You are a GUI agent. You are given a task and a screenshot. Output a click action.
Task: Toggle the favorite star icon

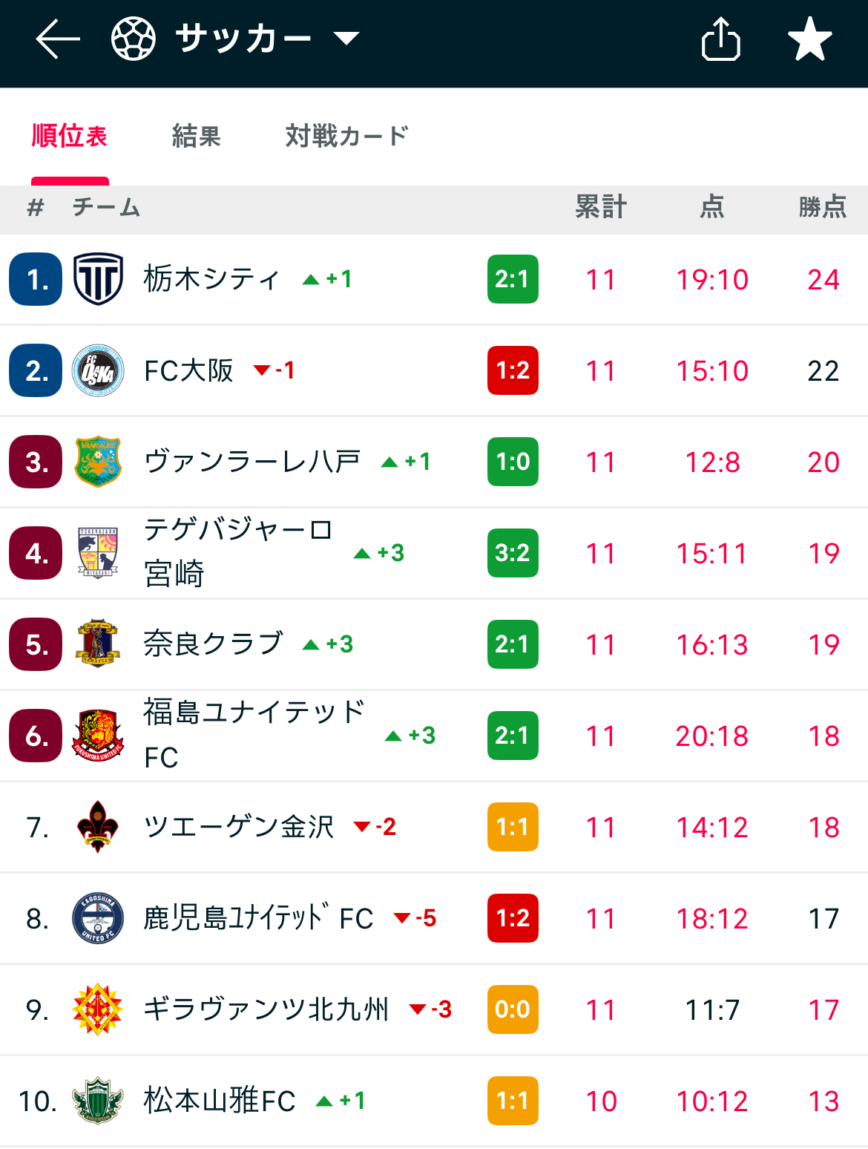[809, 39]
